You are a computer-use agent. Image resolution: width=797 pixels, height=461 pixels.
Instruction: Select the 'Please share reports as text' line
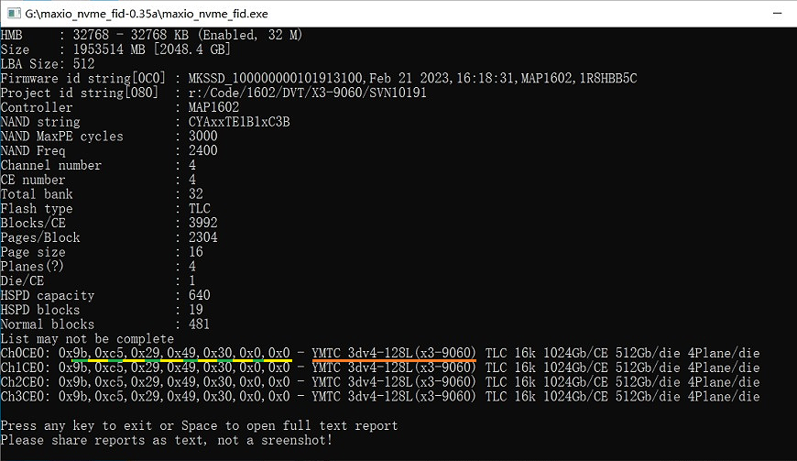click(166, 440)
